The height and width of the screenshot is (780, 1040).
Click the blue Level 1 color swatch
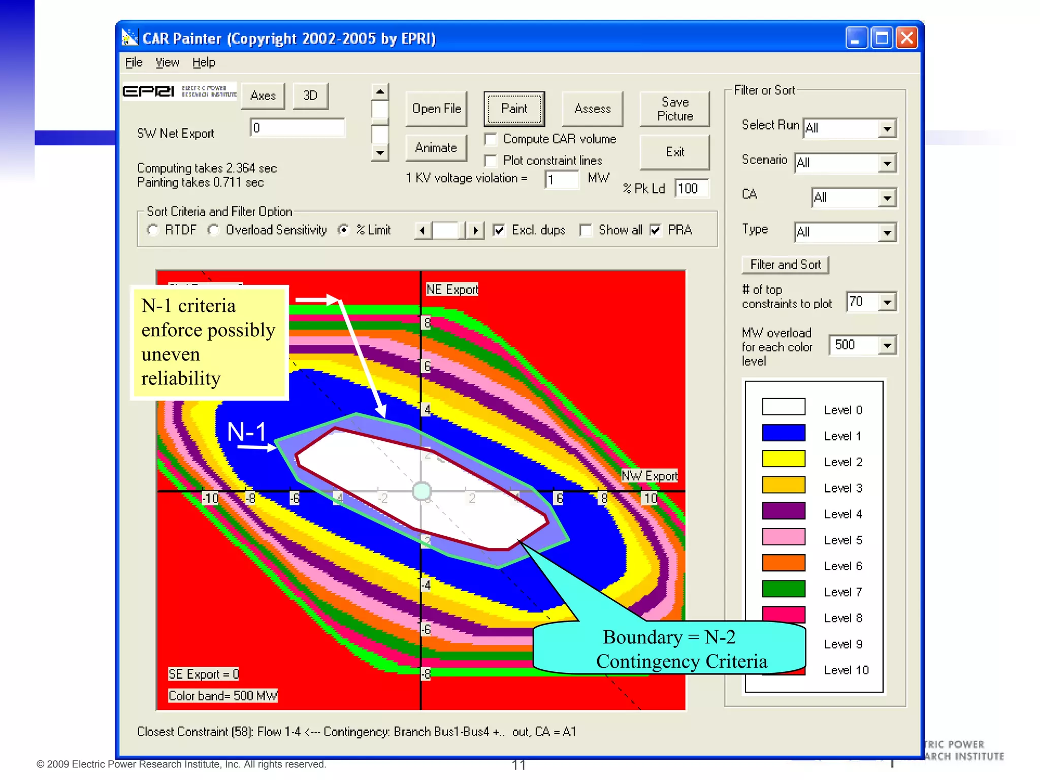(x=783, y=433)
